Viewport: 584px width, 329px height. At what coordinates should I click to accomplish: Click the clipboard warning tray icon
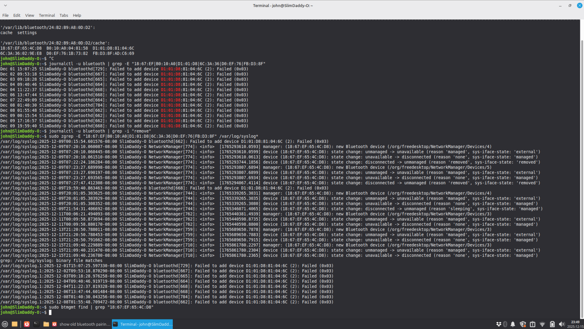click(533, 324)
